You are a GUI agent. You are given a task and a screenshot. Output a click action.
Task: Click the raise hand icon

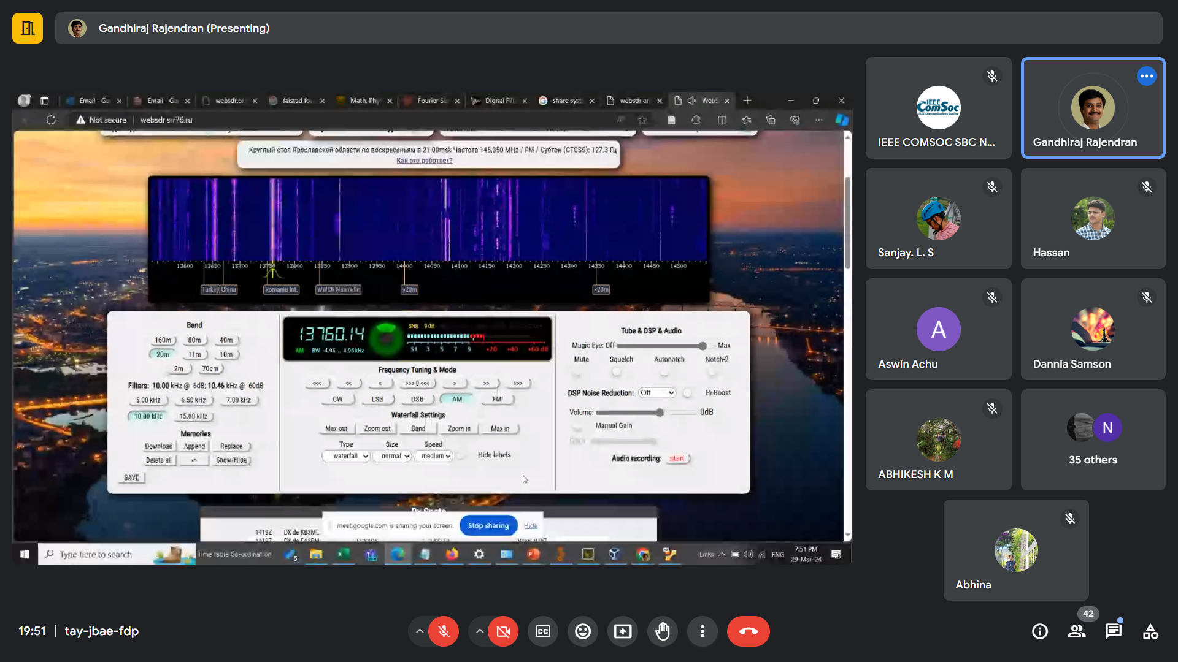pyautogui.click(x=663, y=631)
